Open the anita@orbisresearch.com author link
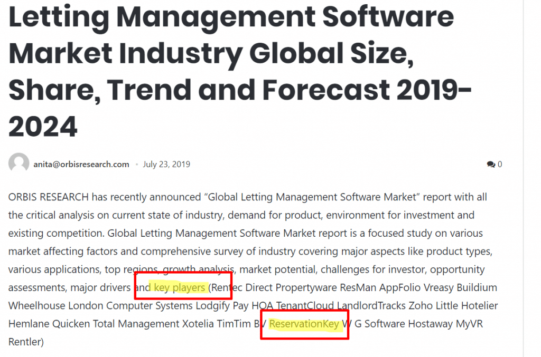The image size is (541, 357). point(81,164)
